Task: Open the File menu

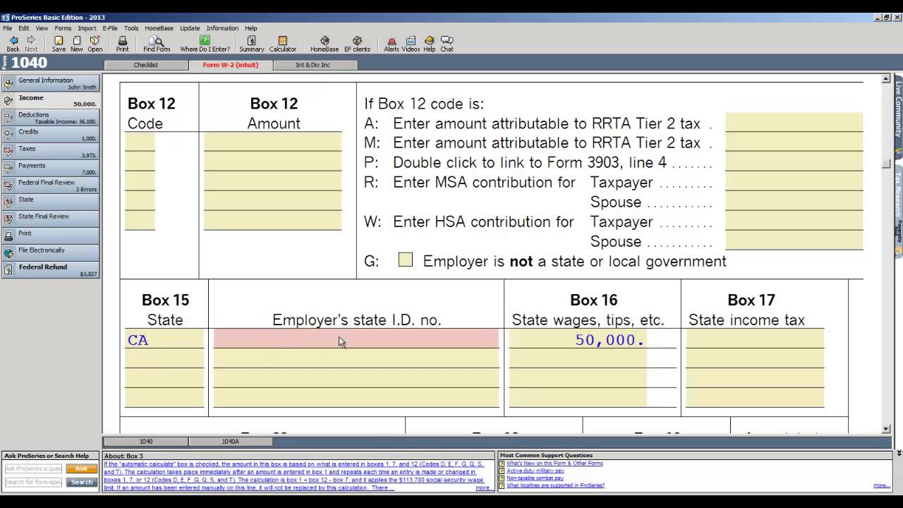Action: (x=8, y=28)
